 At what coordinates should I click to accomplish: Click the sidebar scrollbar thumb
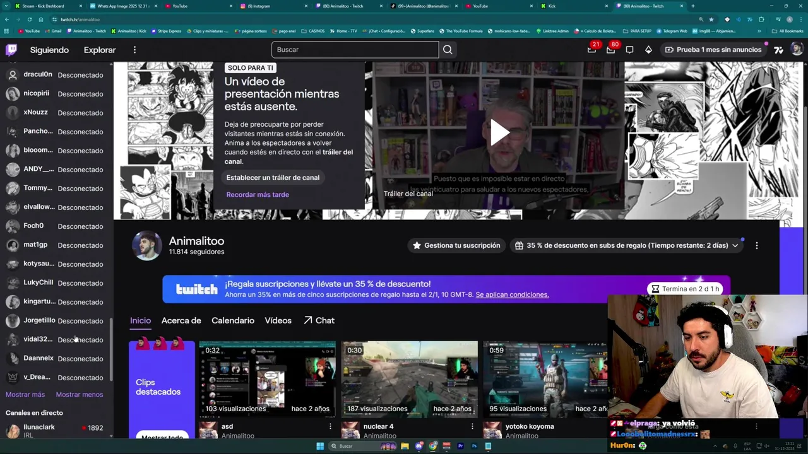[111, 348]
